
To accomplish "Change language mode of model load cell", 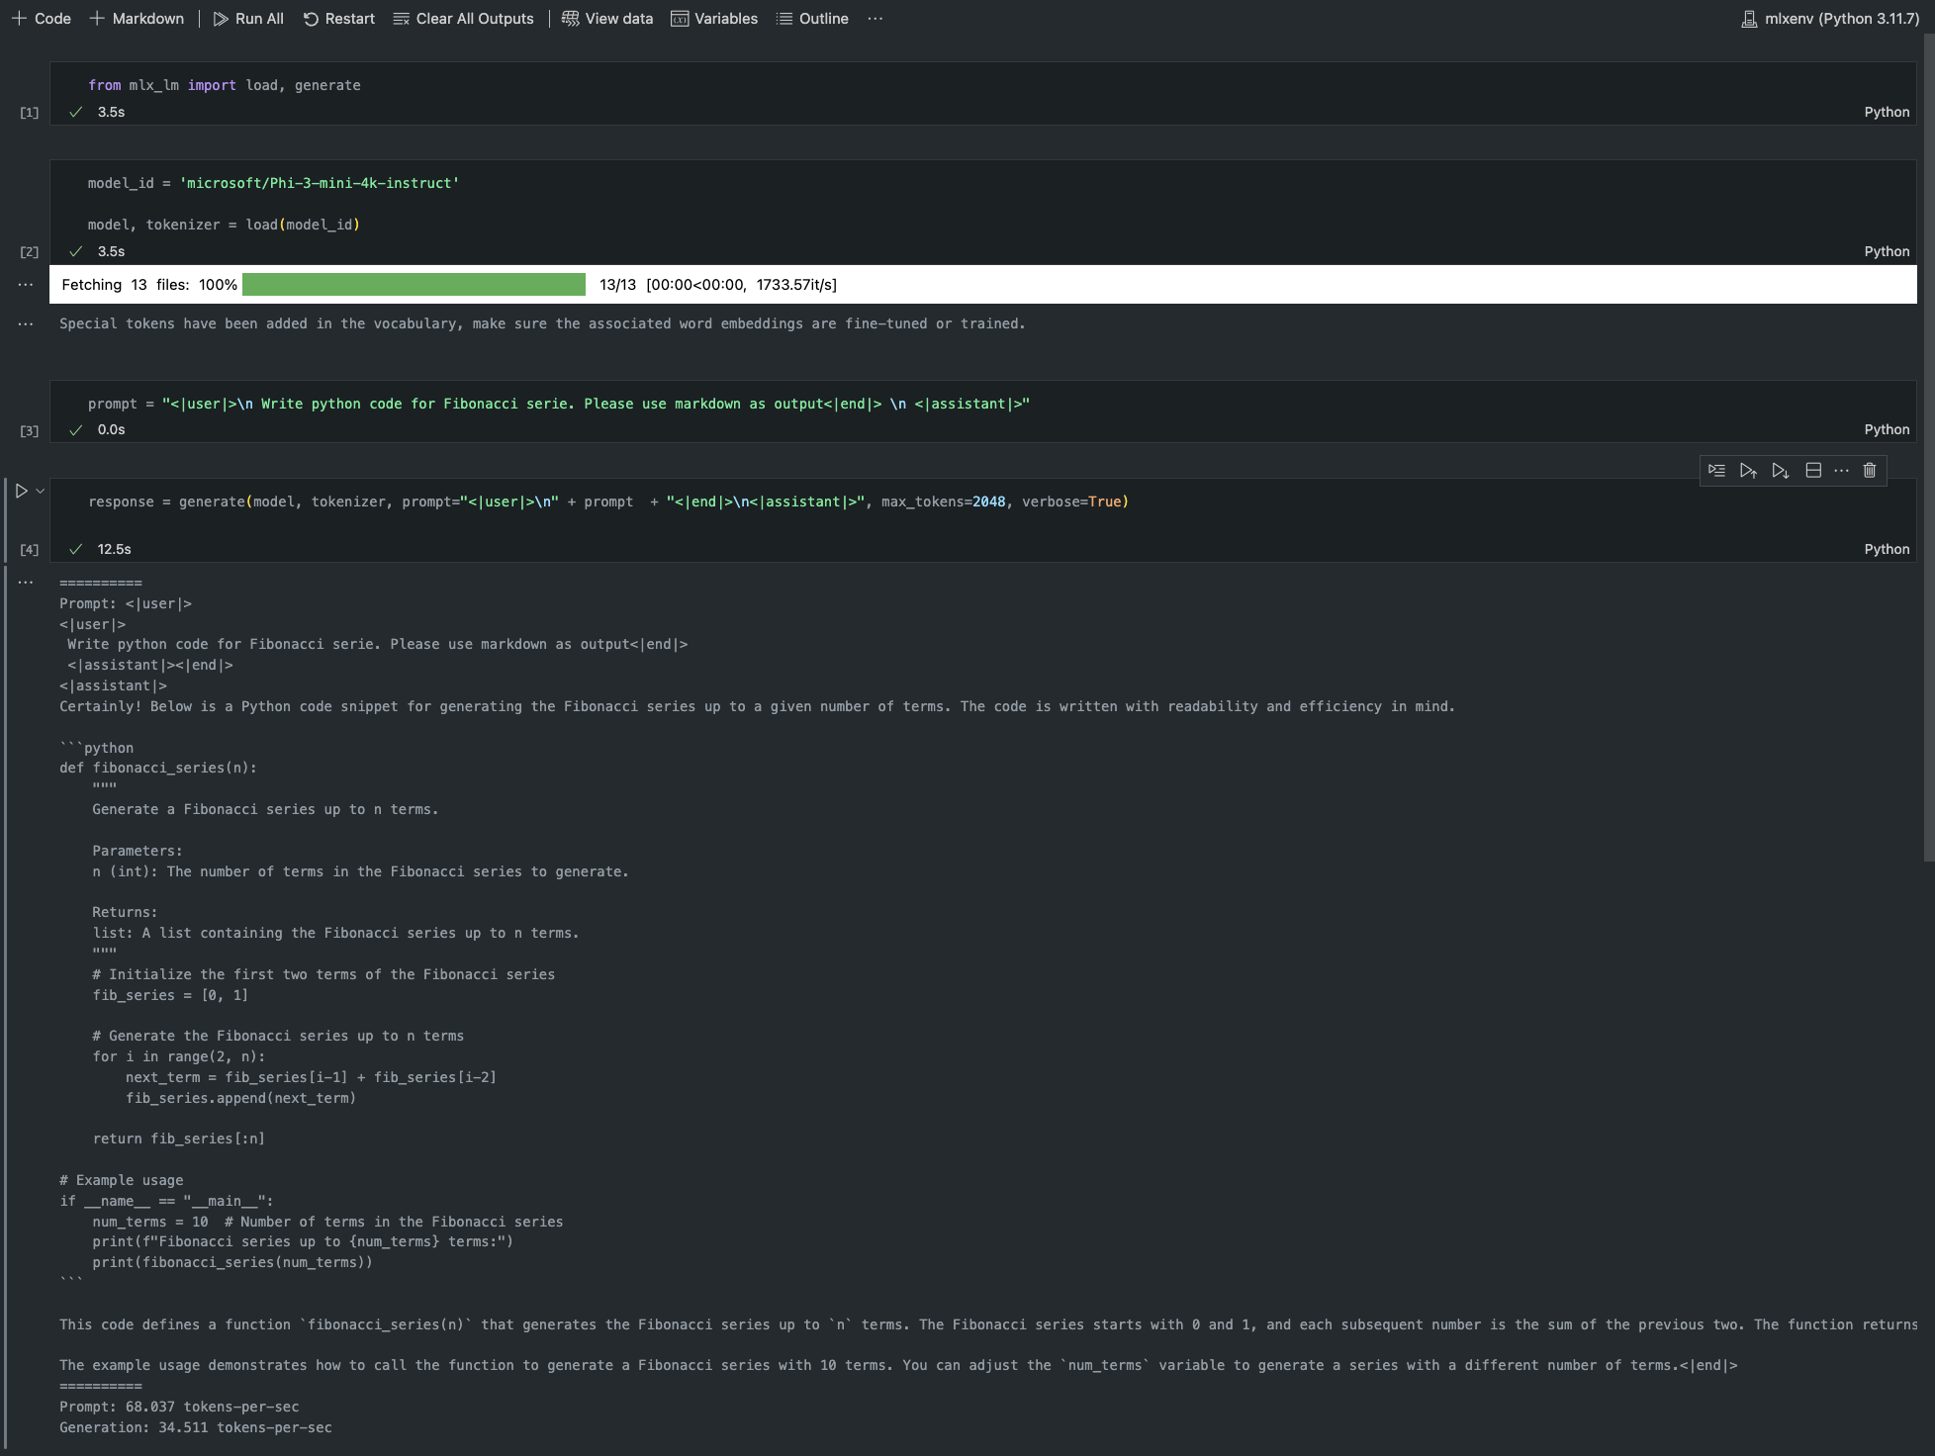I will coord(1887,251).
